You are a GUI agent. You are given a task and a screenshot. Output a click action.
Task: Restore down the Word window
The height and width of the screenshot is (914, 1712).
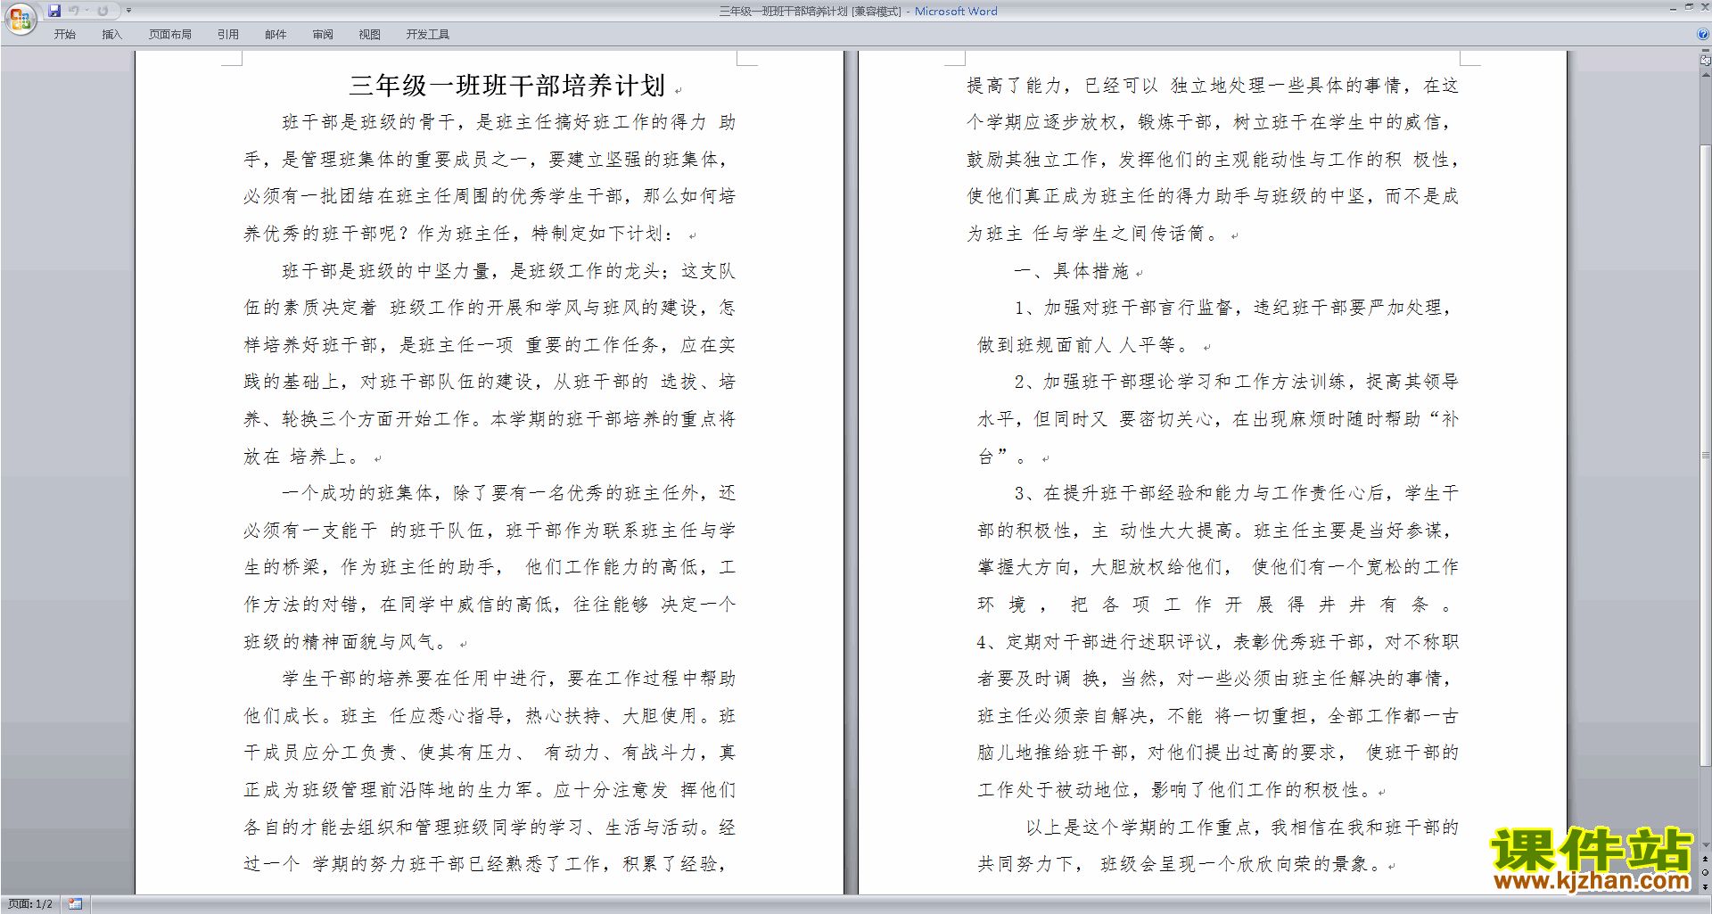pyautogui.click(x=1689, y=7)
